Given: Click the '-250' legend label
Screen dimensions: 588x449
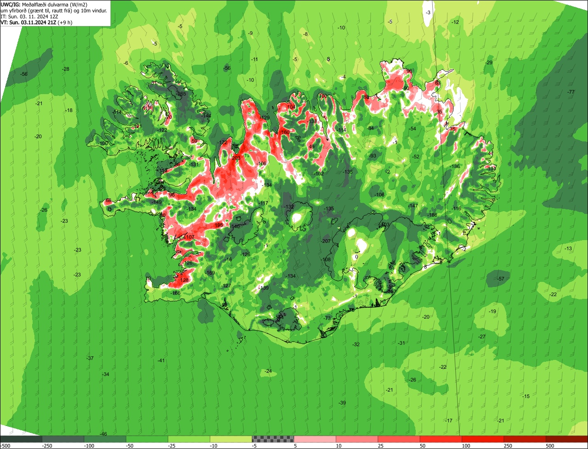Looking at the screenshot, I should (46, 446).
